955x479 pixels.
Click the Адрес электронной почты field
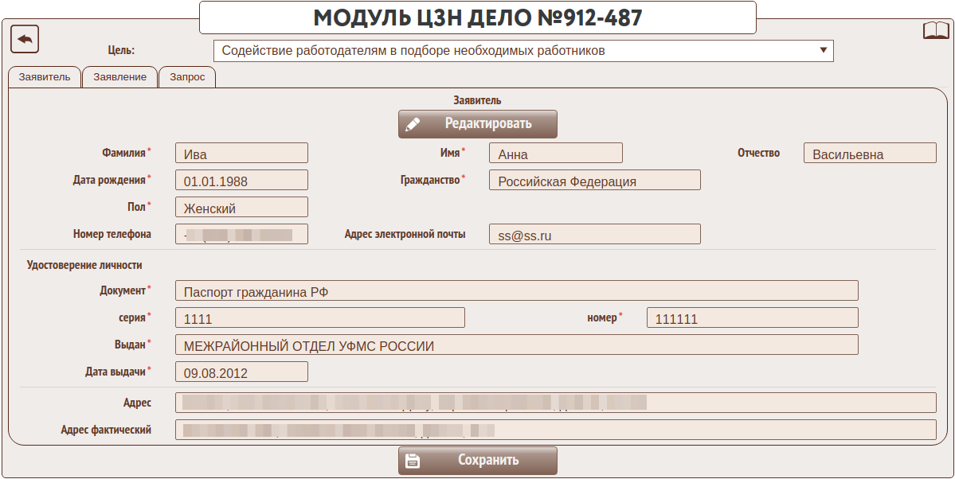pos(594,235)
